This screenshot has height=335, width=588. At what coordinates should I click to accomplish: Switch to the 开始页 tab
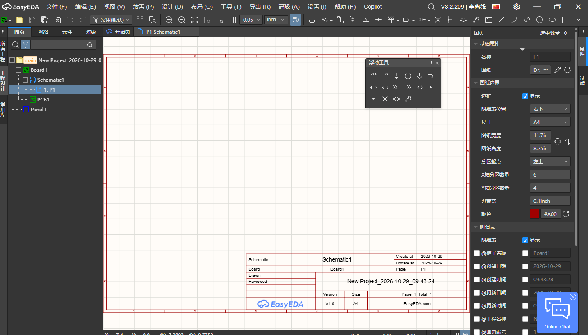tap(119, 32)
